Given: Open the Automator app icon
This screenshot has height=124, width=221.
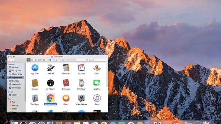Looking at the screenshot, I should (x=50, y=68).
